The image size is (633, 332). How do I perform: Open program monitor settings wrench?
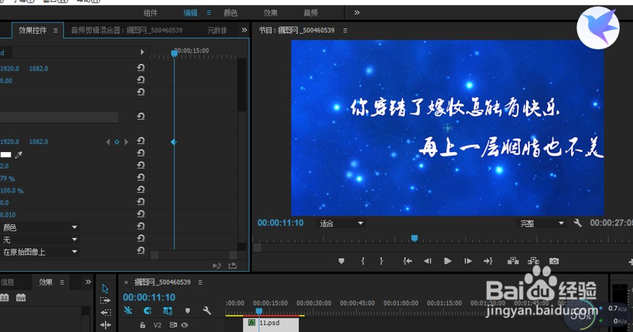[x=578, y=223]
